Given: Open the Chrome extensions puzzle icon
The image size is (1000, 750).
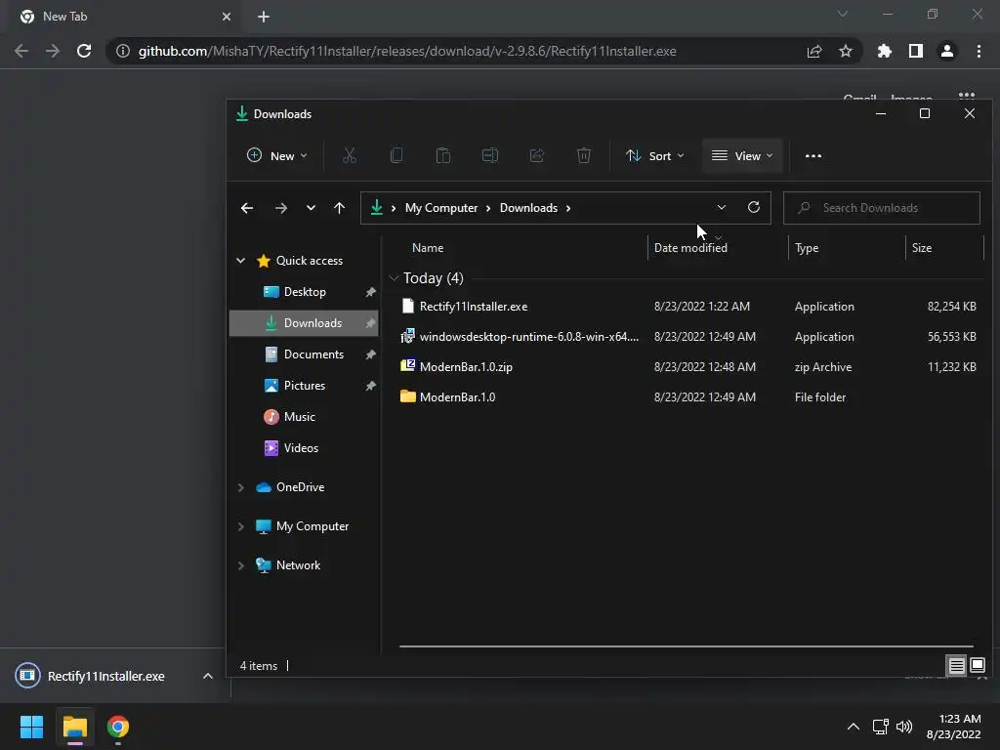Looking at the screenshot, I should tap(885, 51).
